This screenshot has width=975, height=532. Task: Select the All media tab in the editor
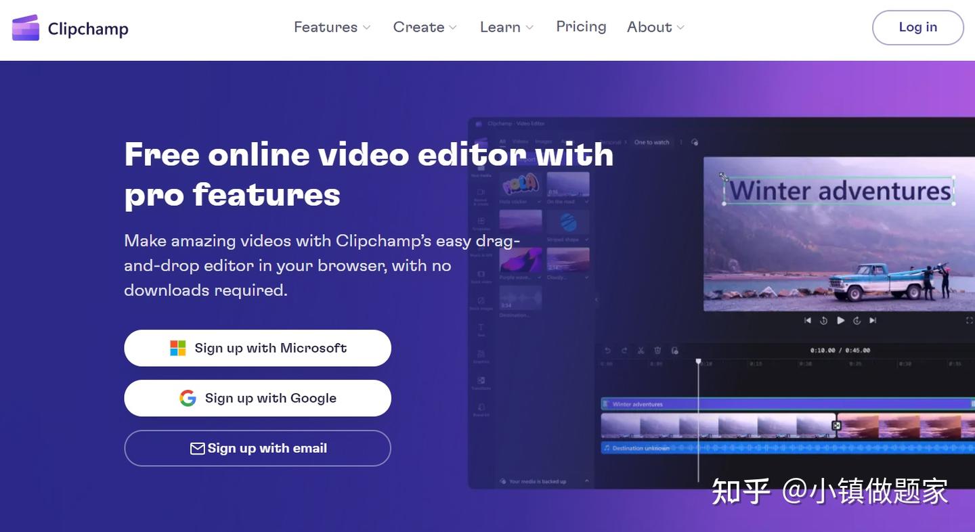502,142
